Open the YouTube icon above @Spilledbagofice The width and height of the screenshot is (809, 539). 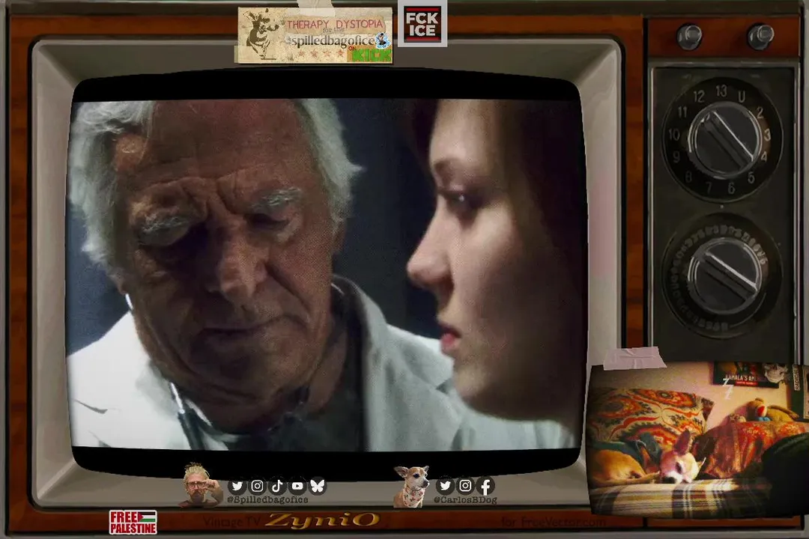click(297, 486)
